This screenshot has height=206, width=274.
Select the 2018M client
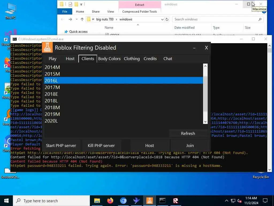tap(123, 107)
